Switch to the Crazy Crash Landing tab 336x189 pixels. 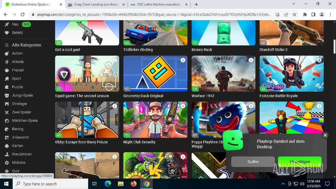(96, 4)
